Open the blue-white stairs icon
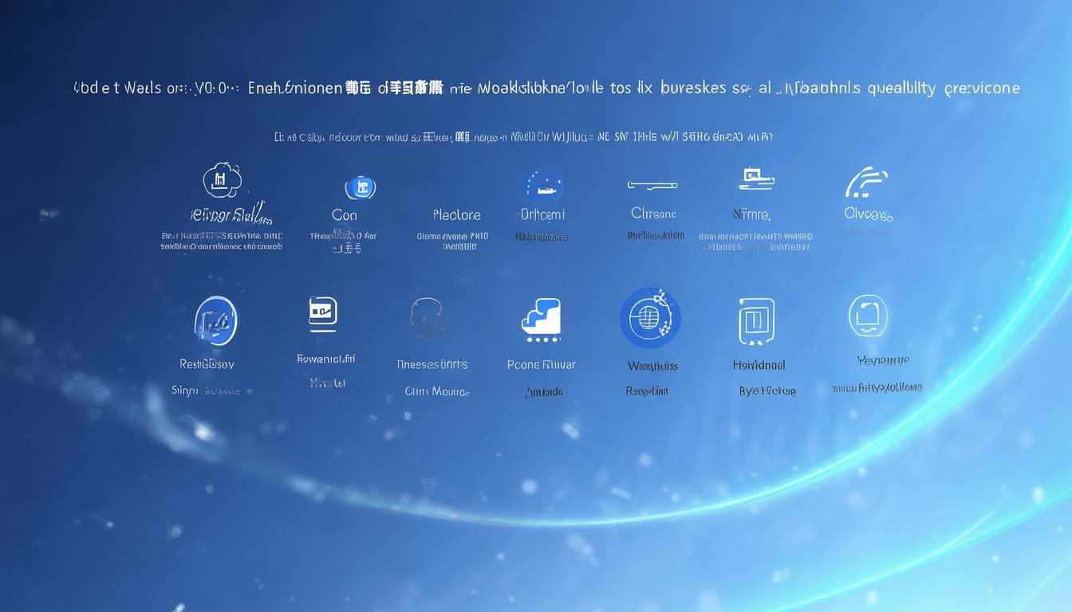Image resolution: width=1072 pixels, height=612 pixels. [541, 320]
